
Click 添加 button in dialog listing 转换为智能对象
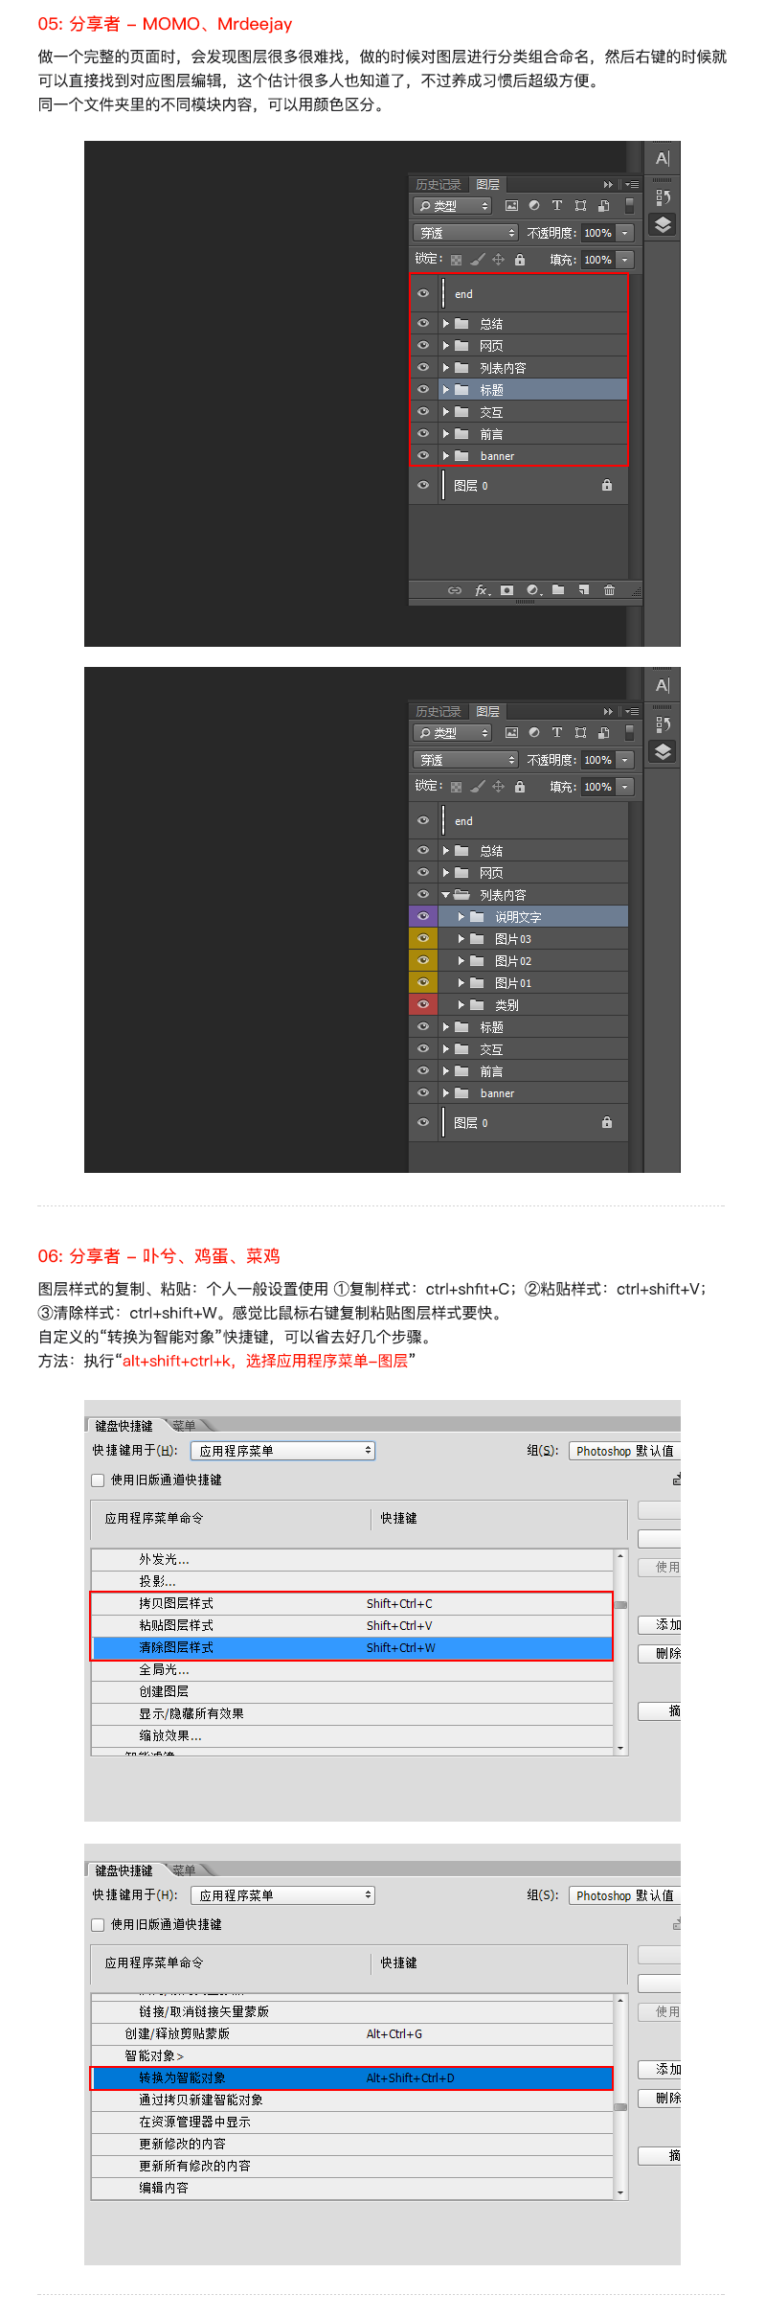[660, 2070]
